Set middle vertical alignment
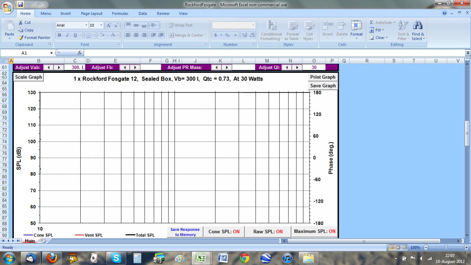This screenshot has width=471, height=265. click(136, 25)
